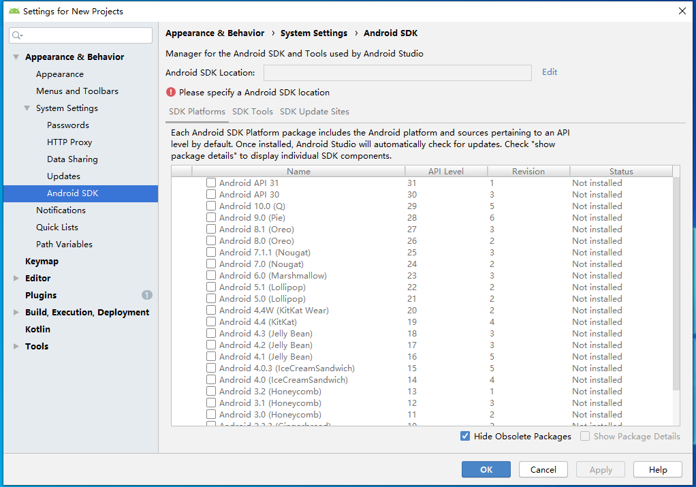Sort by Name column header

coord(298,172)
